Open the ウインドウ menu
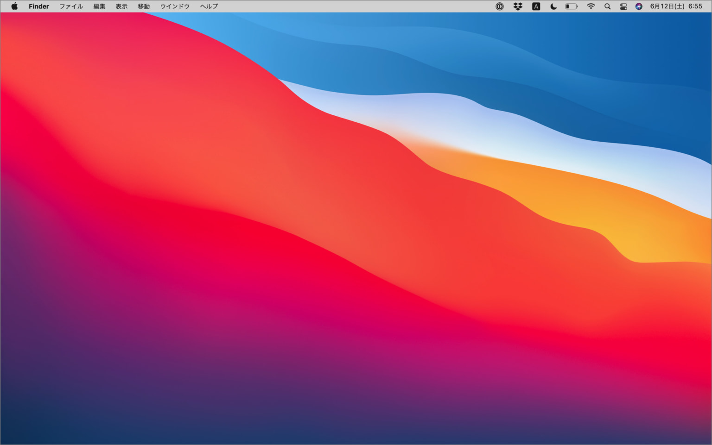712x445 pixels. click(175, 6)
